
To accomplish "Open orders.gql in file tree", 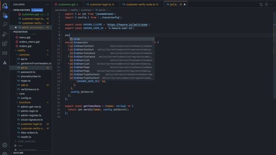I will click(31, 46).
